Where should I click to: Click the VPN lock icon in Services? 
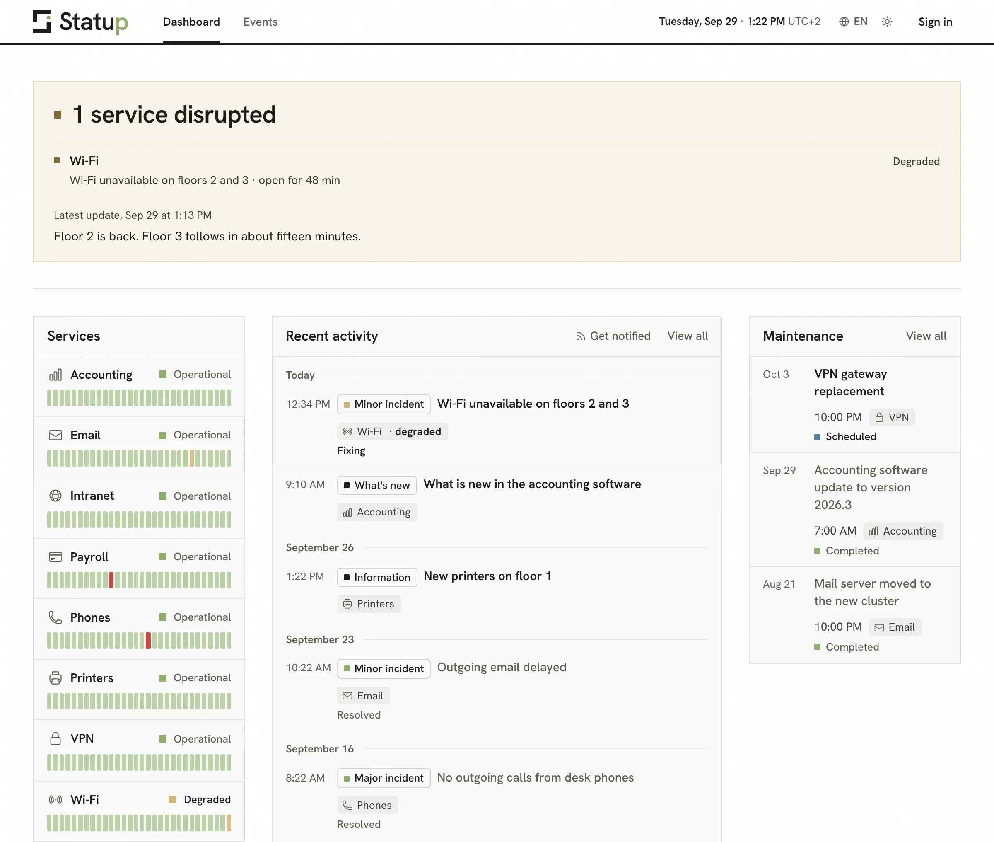click(x=55, y=738)
